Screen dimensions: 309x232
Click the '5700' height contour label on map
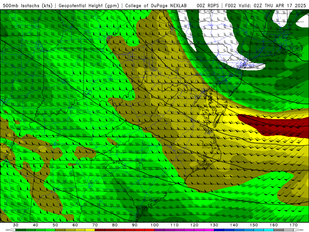[118, 162]
